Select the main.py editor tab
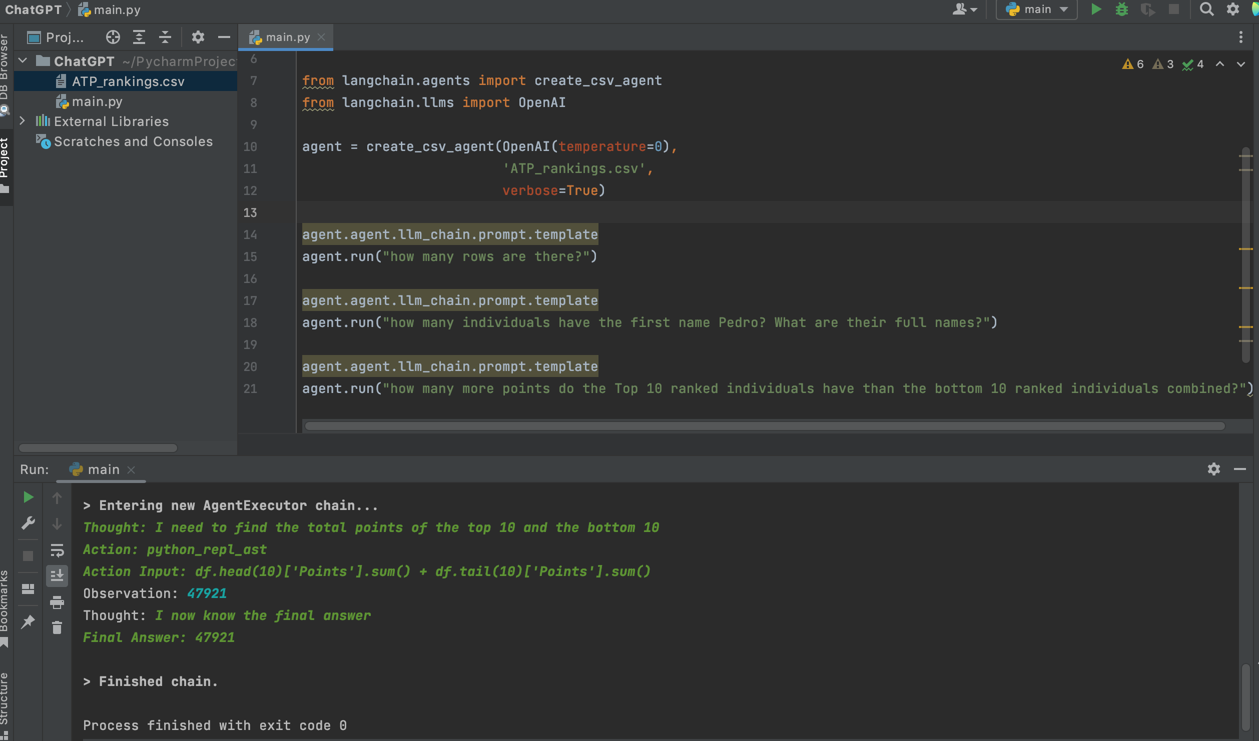This screenshot has width=1259, height=741. pyautogui.click(x=287, y=37)
